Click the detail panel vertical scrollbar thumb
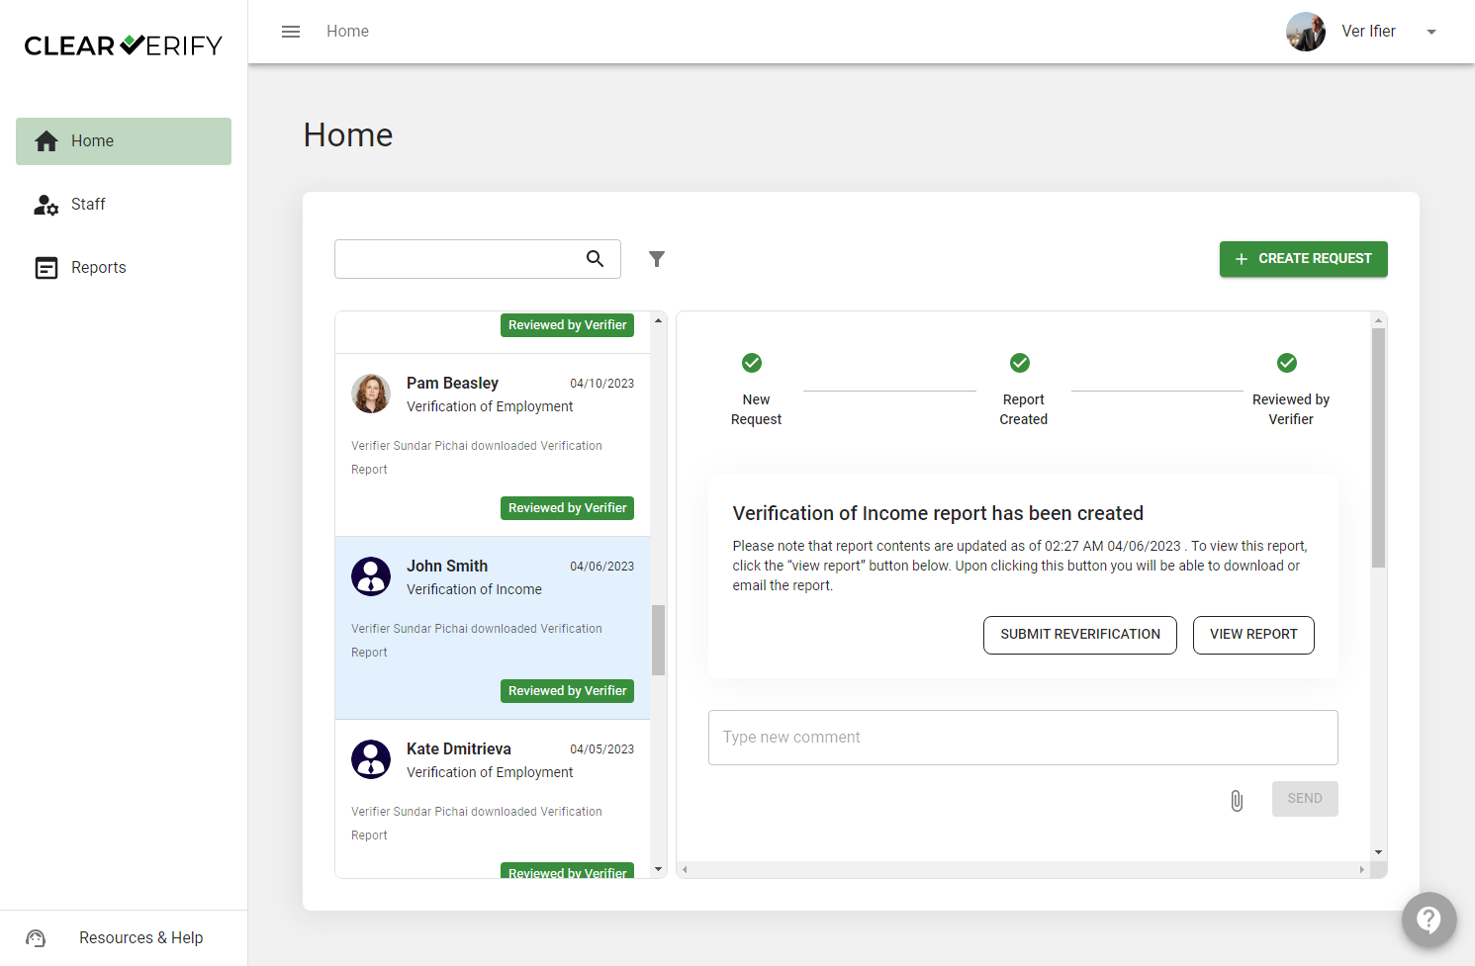The image size is (1475, 966). tap(1378, 448)
